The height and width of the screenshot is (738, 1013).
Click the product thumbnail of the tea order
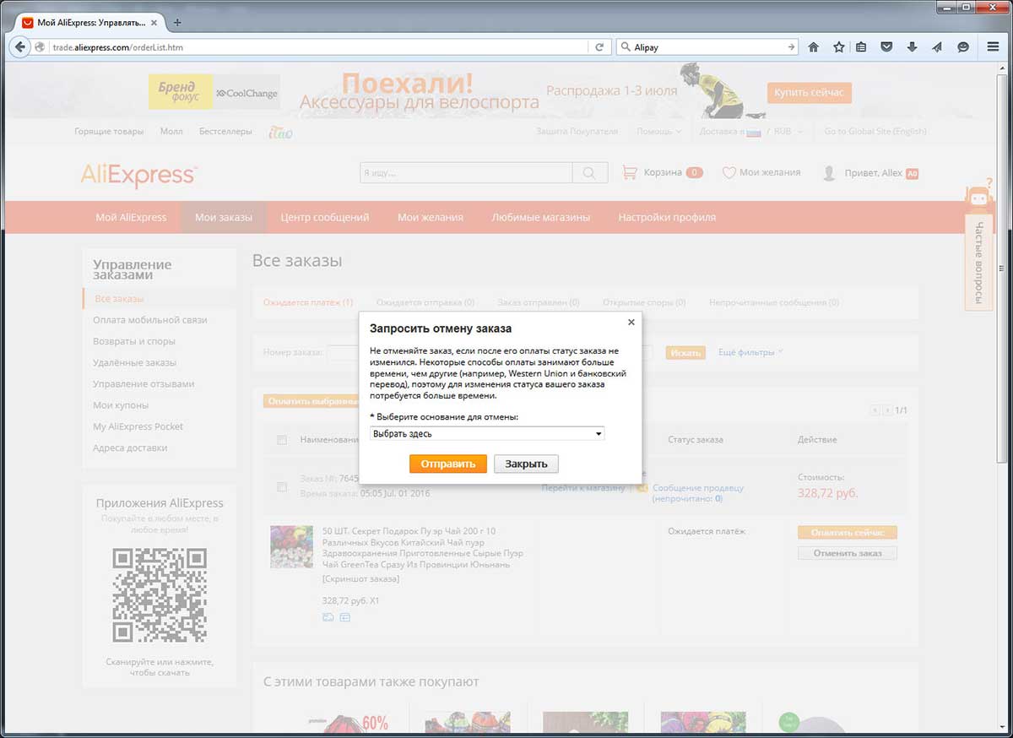291,546
